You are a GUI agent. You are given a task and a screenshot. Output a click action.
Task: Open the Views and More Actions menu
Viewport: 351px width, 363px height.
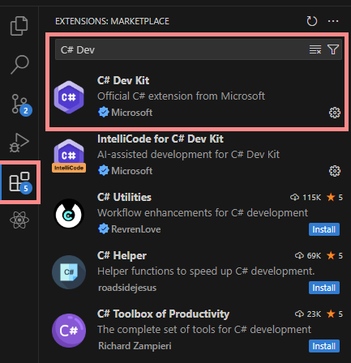click(x=333, y=21)
